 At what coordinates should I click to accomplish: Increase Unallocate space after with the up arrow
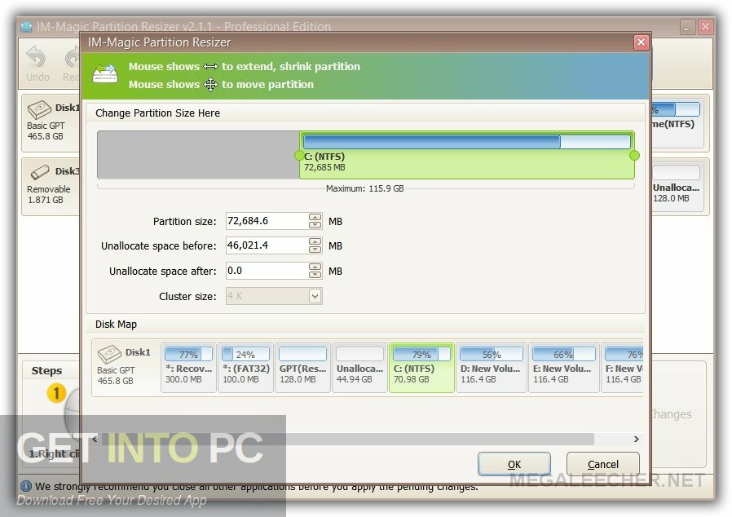click(x=315, y=267)
